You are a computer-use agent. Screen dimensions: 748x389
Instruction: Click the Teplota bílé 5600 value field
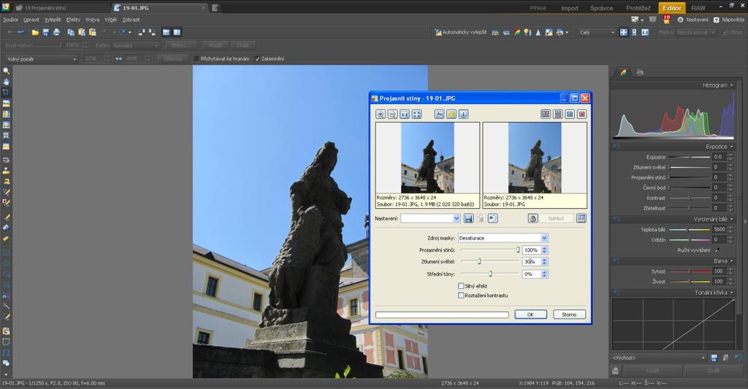coord(720,229)
